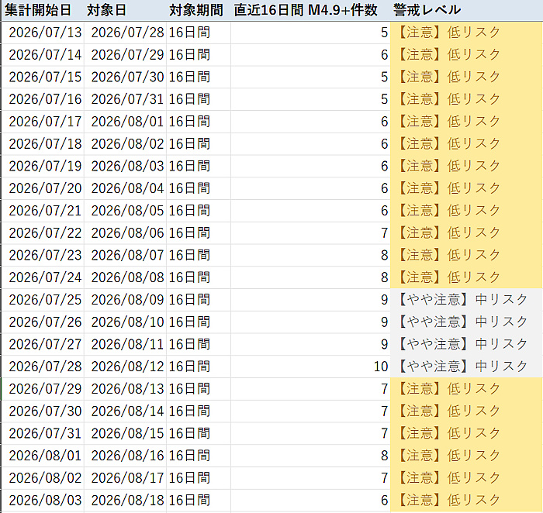Select 中リスク cell in 2026/08/09 row
This screenshot has height=513, width=543.
pos(466,300)
